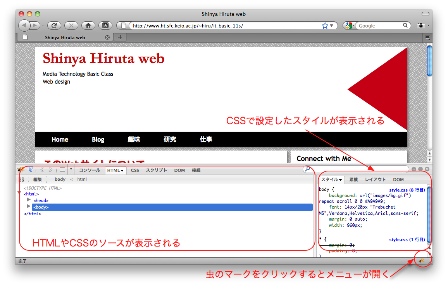Viewport: 448px width, 286px height.
Task: Open style.css (8 行目) source link
Action: click(x=407, y=190)
